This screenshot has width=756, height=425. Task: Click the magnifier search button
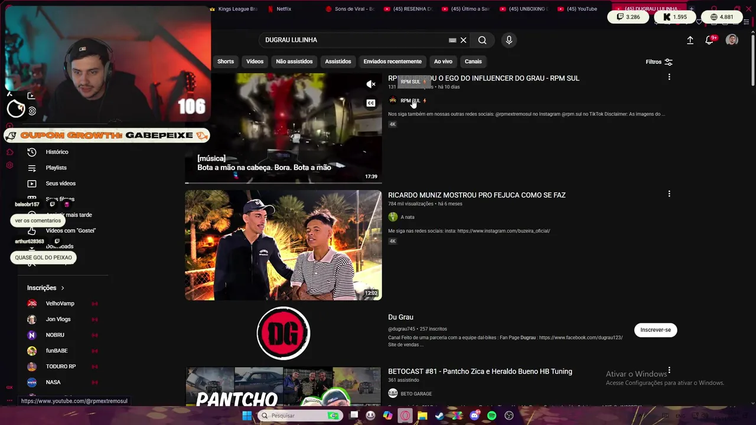pyautogui.click(x=483, y=40)
